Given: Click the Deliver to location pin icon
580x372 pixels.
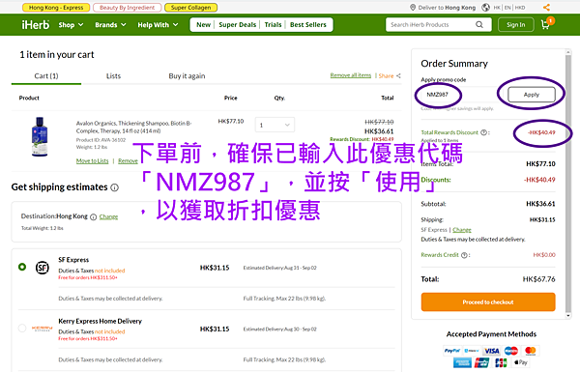Looking at the screenshot, I should pyautogui.click(x=413, y=8).
